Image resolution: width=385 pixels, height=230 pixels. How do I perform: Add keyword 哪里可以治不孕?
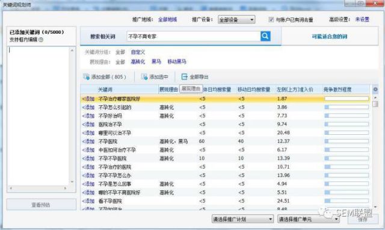(88, 133)
